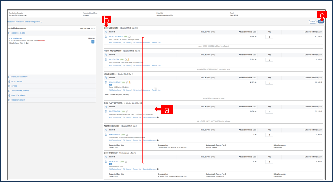Click Remove Line for MINT-COMPUTE
Viewport: 333px width, 182px height.
(x=137, y=140)
